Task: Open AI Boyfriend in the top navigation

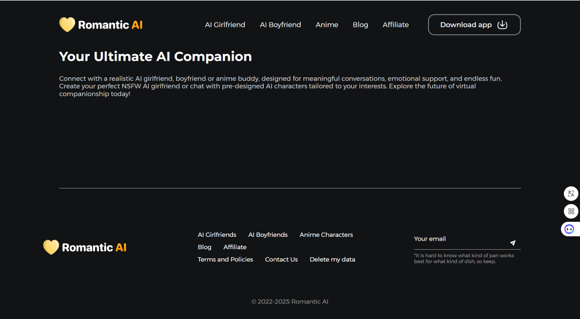Action: tap(280, 25)
